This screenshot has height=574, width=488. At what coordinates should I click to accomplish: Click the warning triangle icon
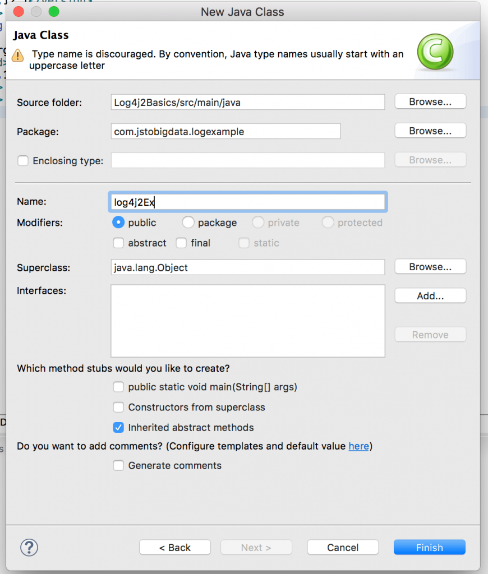[x=17, y=55]
